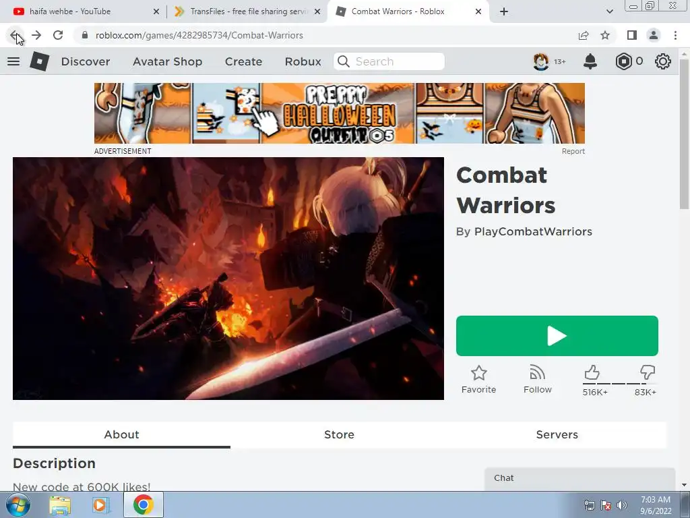Click the magnifier icon in Roblox search
Viewport: 690px width, 518px height.
pyautogui.click(x=343, y=61)
